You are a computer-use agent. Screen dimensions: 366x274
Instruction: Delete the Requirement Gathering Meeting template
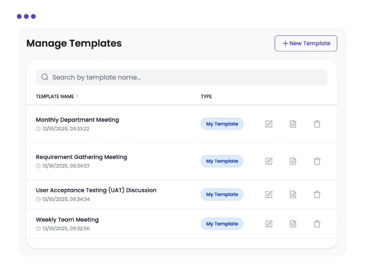pos(317,161)
